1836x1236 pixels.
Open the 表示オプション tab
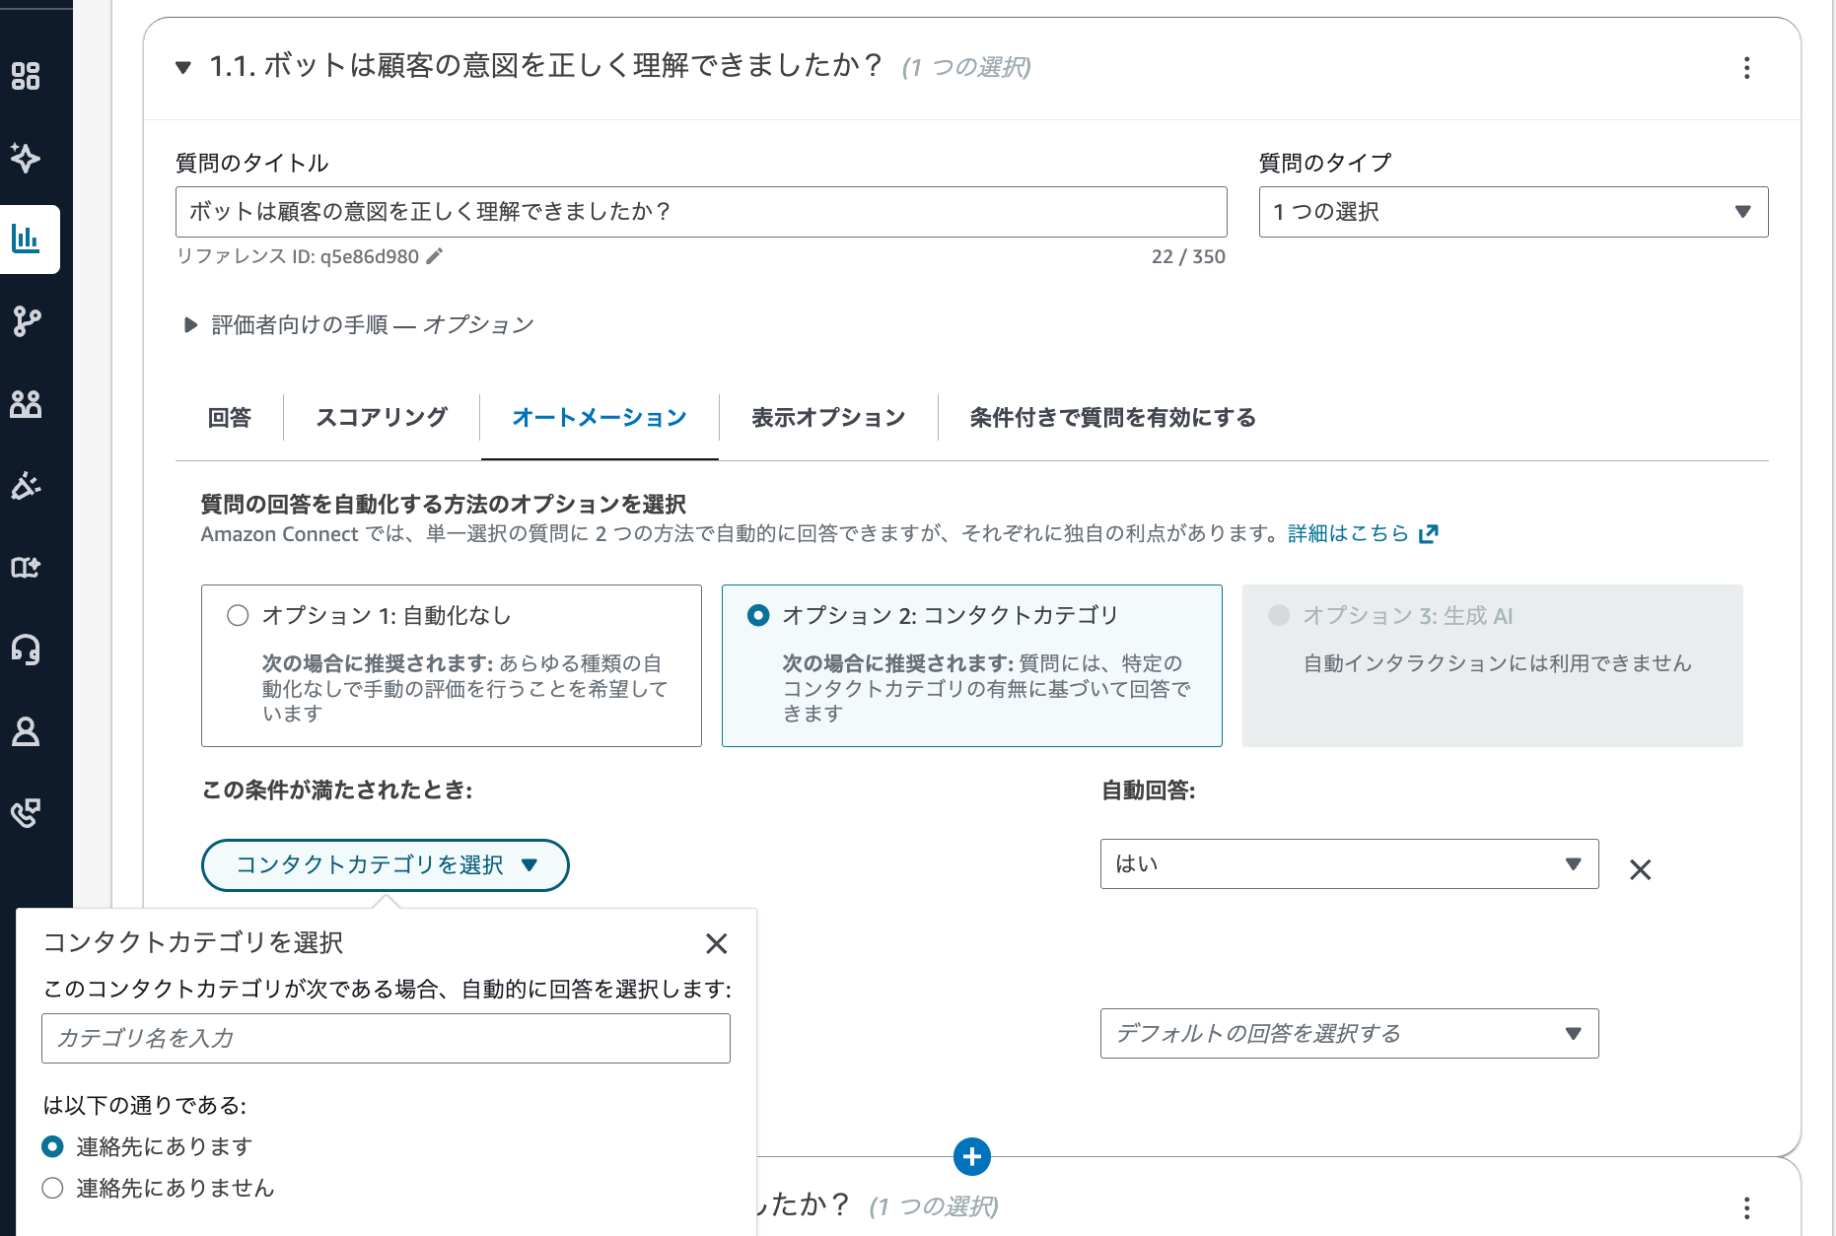coord(828,417)
